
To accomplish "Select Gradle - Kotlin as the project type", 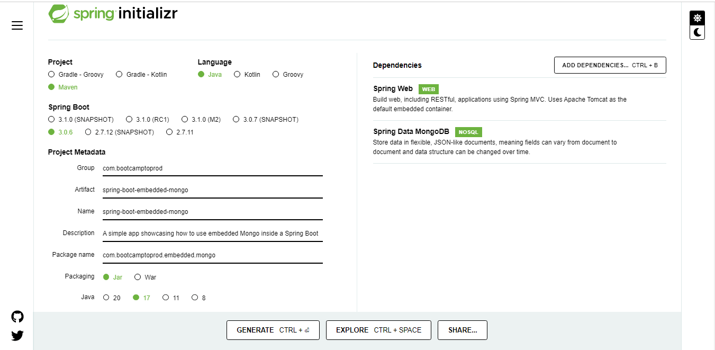I will click(119, 74).
